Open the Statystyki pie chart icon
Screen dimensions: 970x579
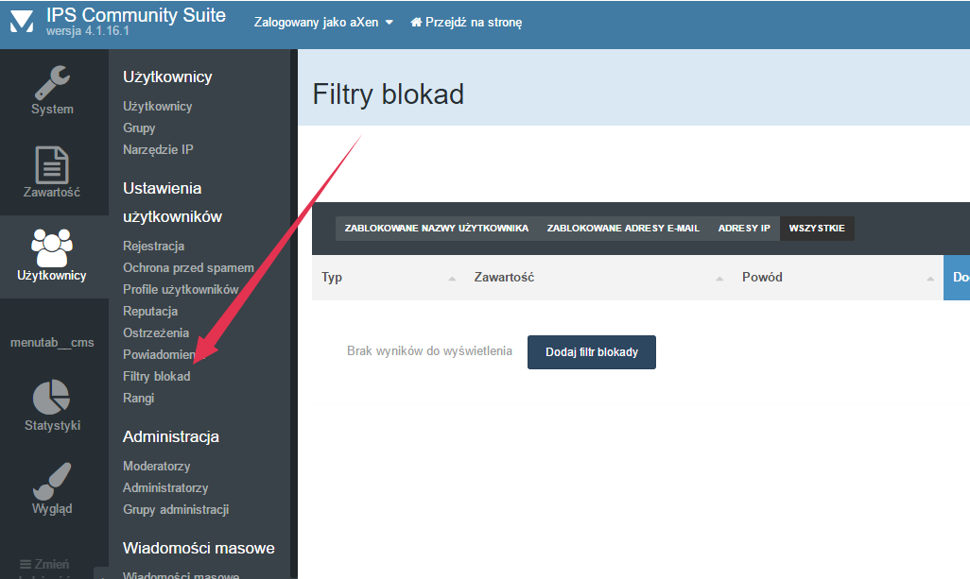coord(52,397)
